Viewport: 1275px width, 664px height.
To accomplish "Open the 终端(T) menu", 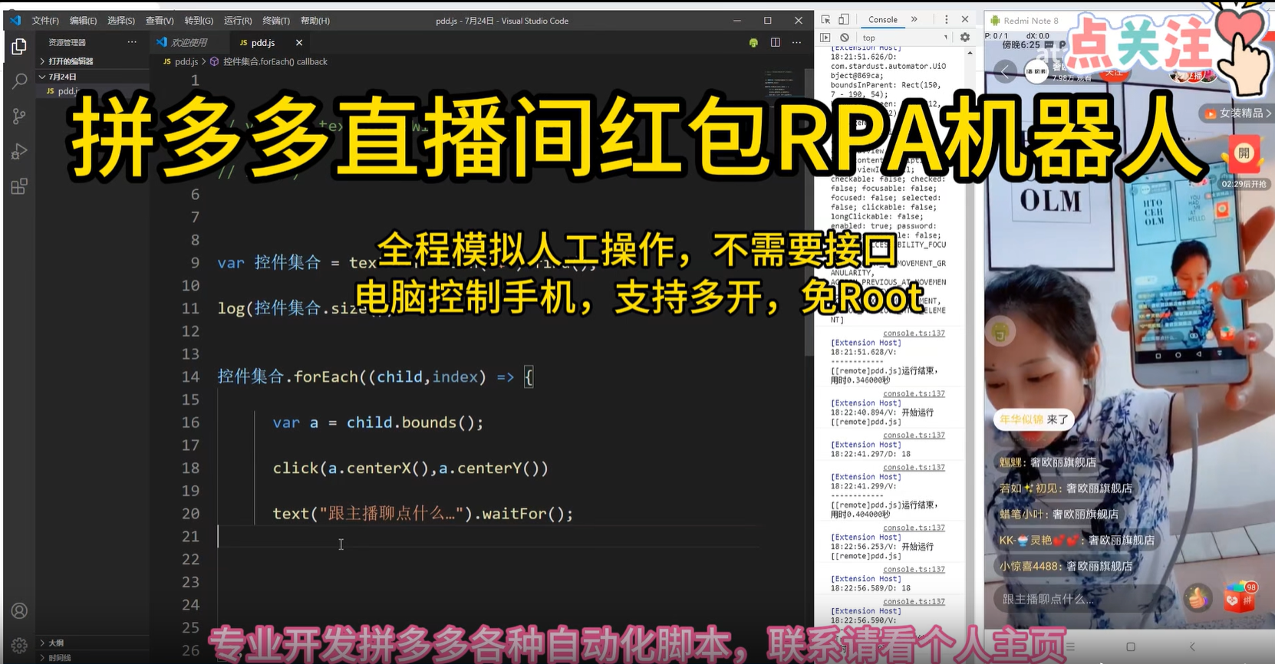I will [275, 21].
